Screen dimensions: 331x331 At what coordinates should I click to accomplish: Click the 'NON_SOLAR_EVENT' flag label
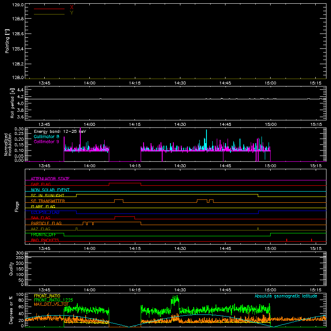point(50,190)
